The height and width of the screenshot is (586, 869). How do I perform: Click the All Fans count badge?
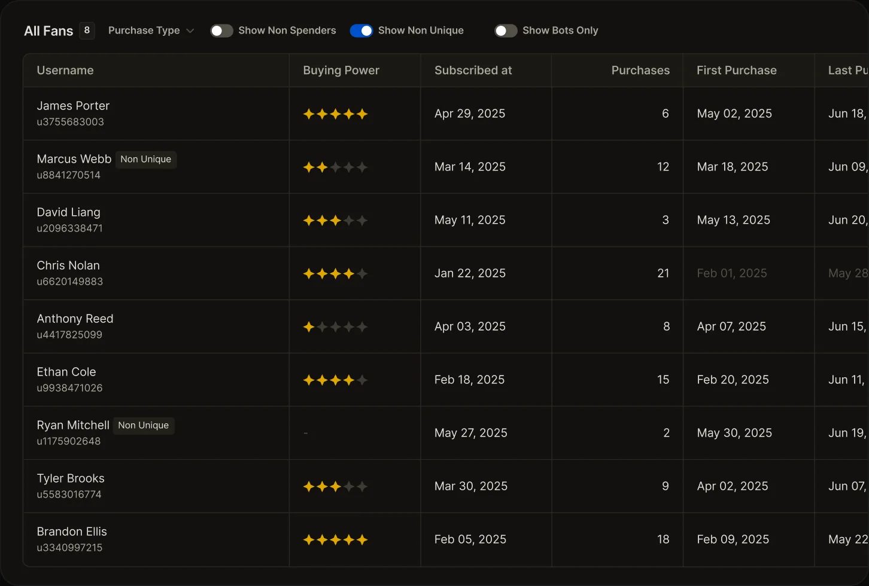click(87, 30)
